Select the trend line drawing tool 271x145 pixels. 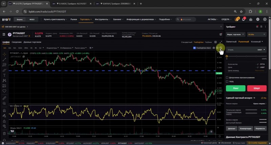coord(4,59)
